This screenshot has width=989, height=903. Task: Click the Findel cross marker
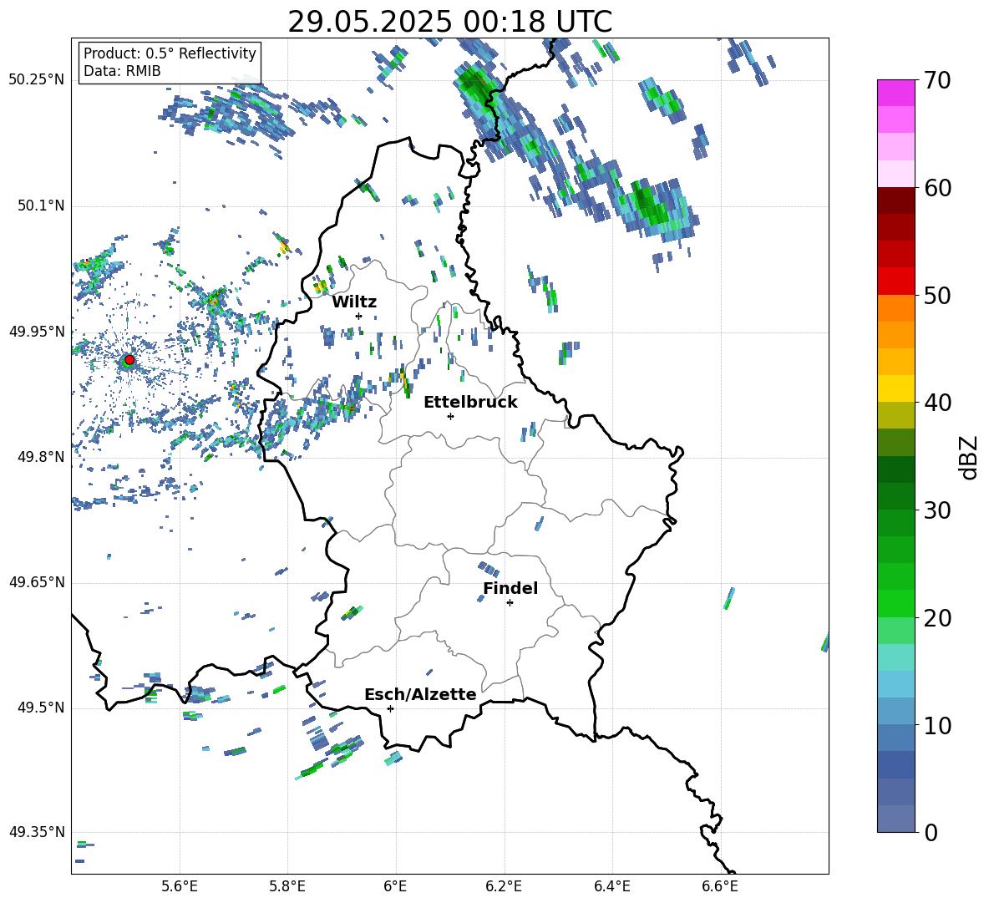click(x=510, y=603)
